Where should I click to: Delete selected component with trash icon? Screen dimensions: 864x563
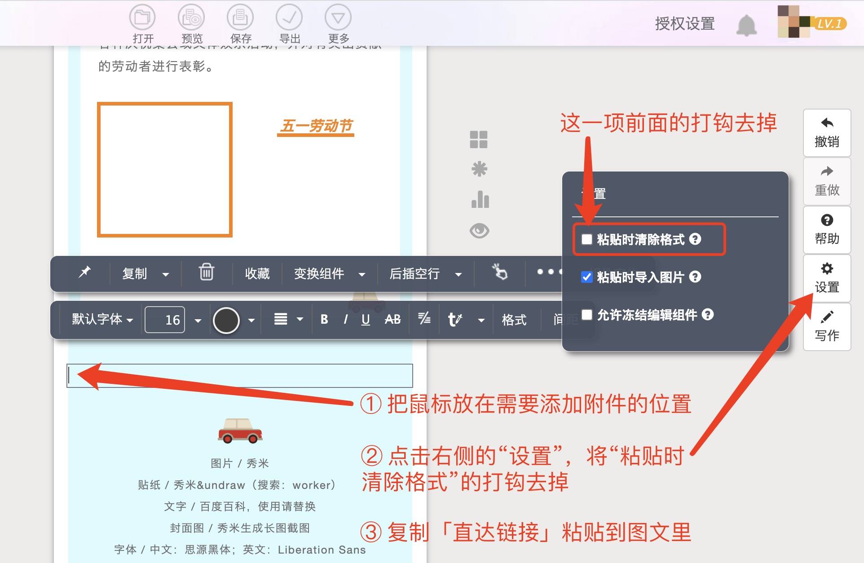206,273
